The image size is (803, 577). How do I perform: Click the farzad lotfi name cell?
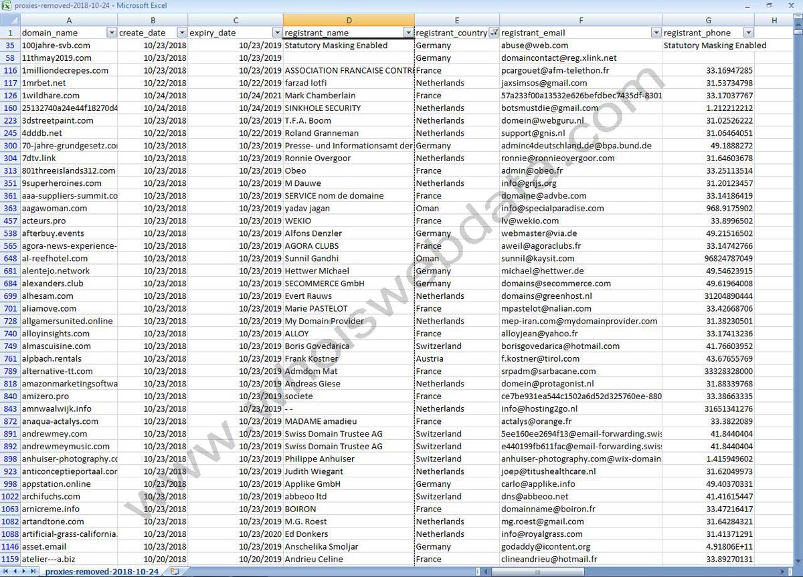349,83
